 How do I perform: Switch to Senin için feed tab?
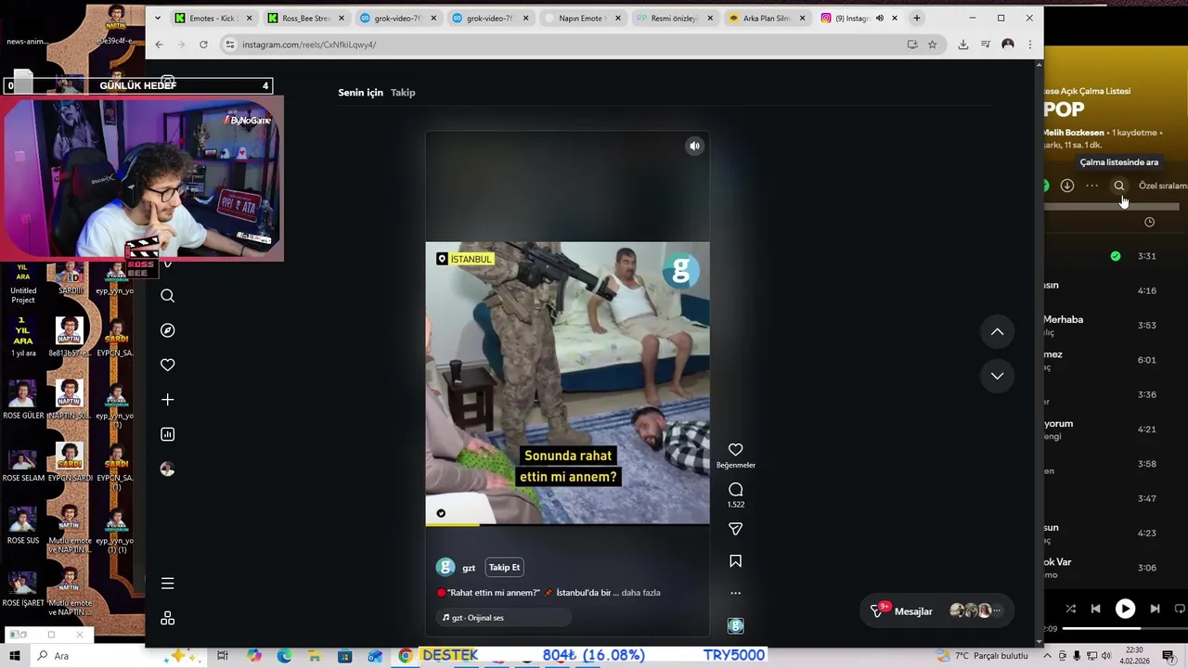[x=360, y=93]
